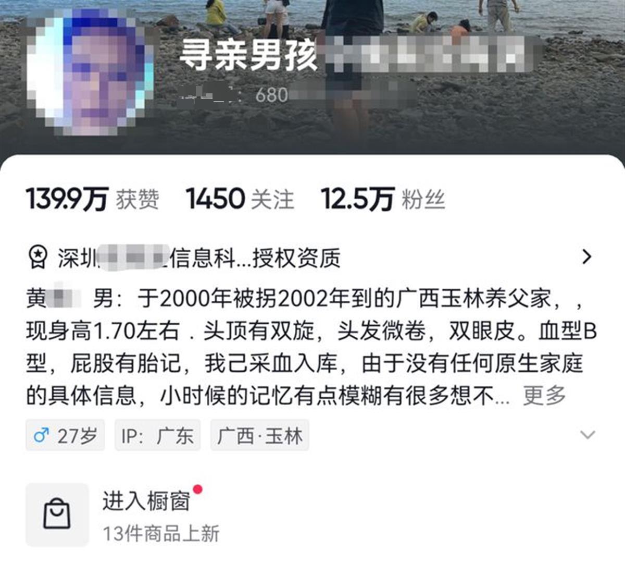Expand the tag row with the down chevron

pyautogui.click(x=587, y=434)
